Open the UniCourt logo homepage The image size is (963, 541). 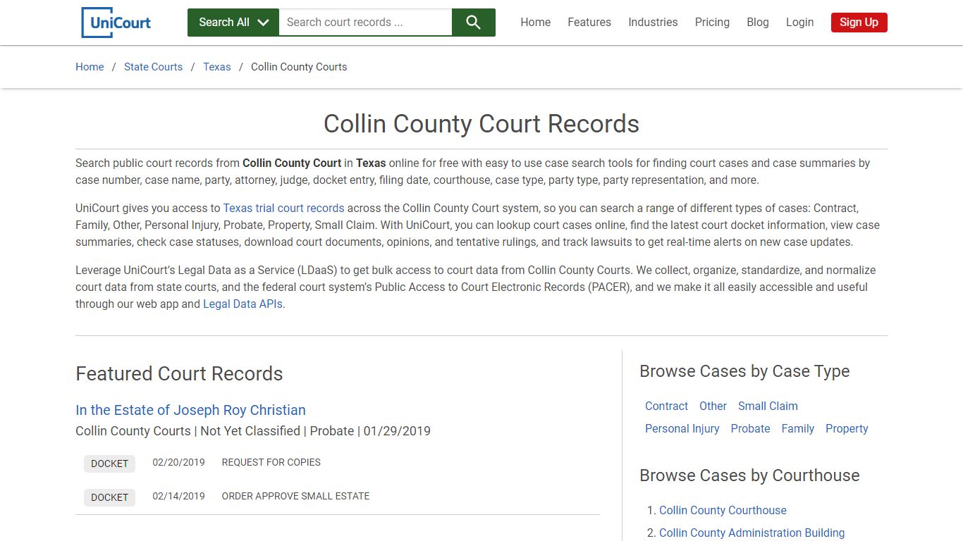(x=116, y=23)
